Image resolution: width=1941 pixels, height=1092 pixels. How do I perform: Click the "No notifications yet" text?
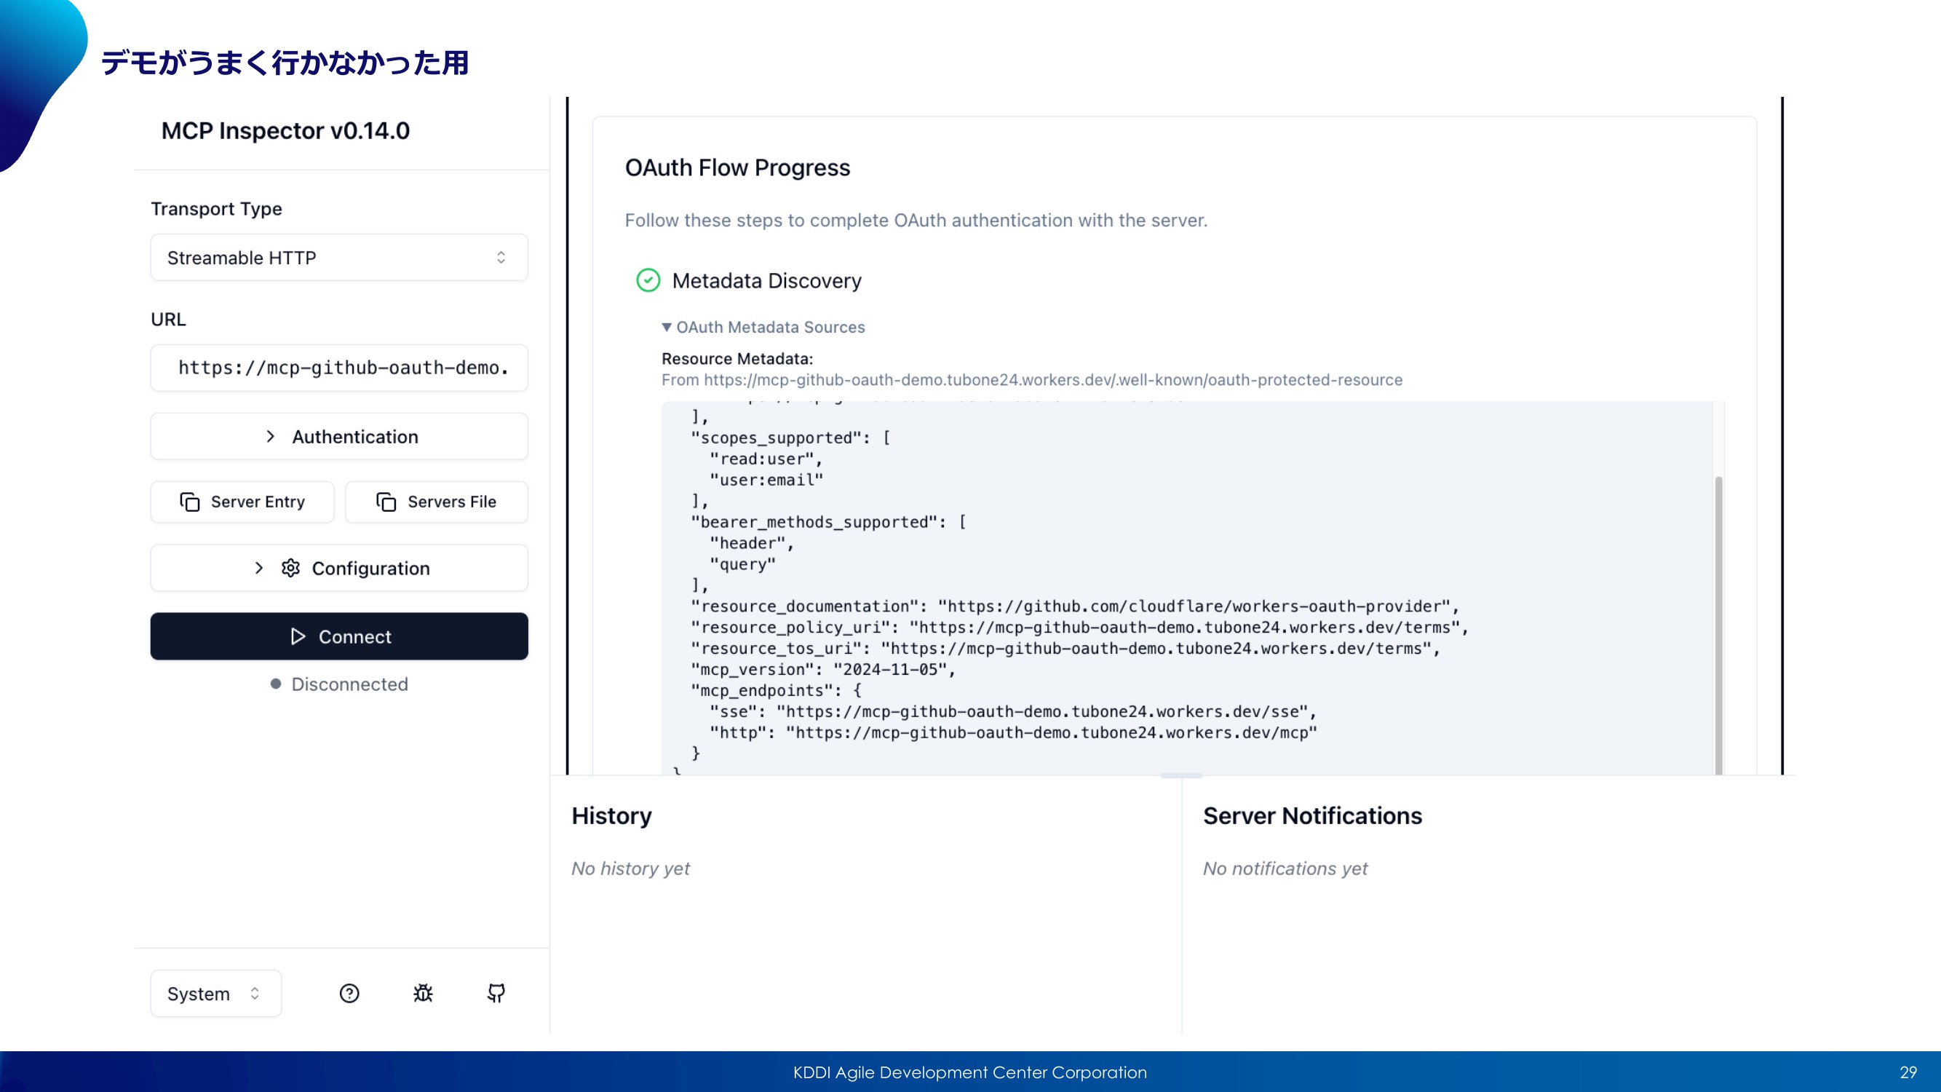(x=1285, y=869)
